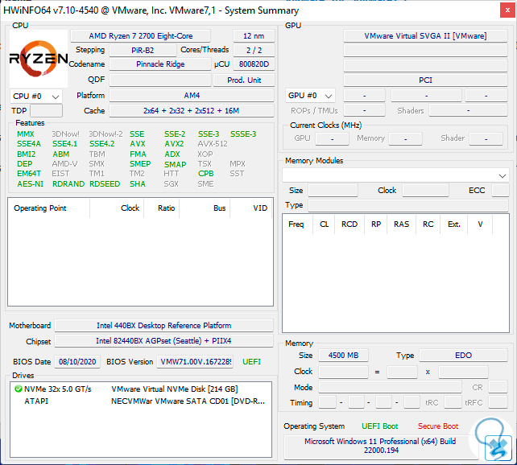Click the RDRAND feature label
The height and width of the screenshot is (465, 517).
pyautogui.click(x=68, y=184)
